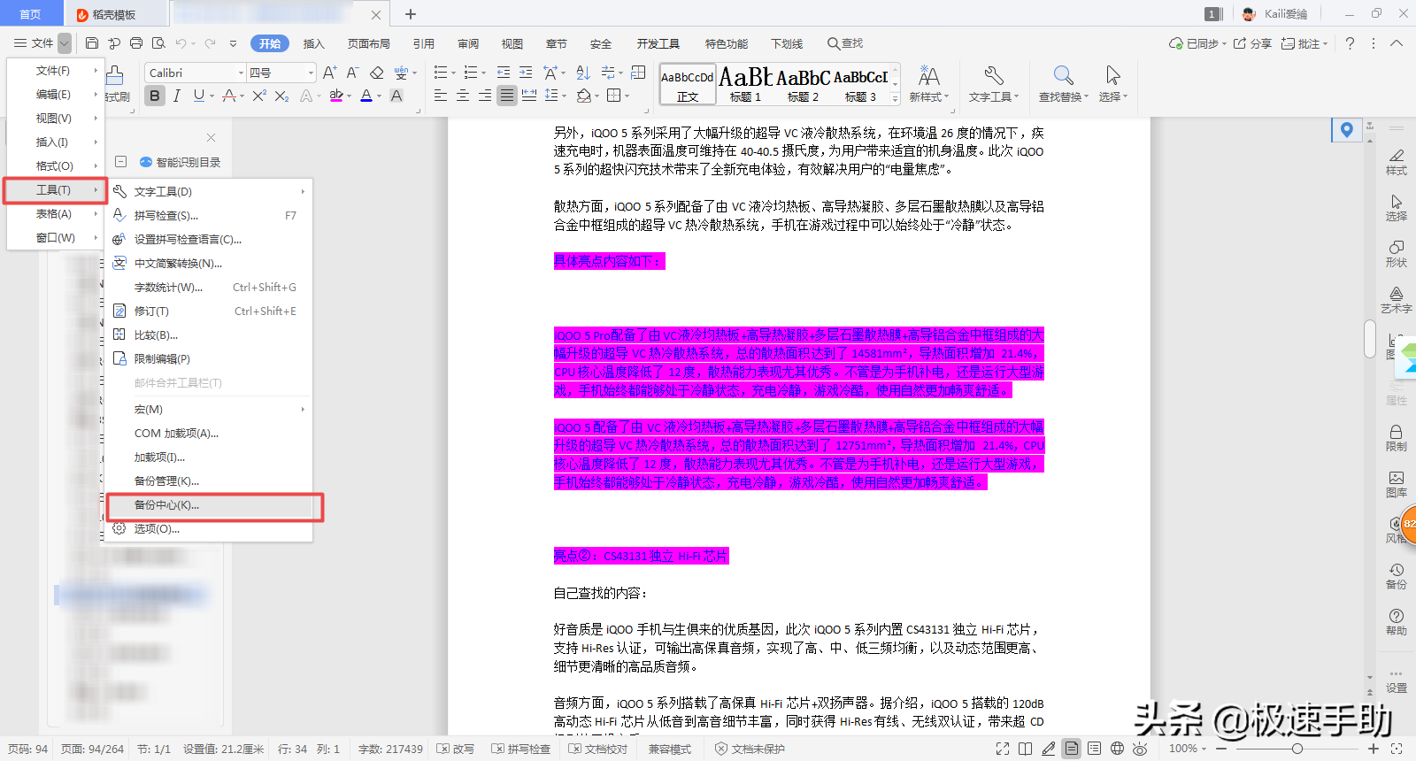Image resolution: width=1416 pixels, height=761 pixels.
Task: Click the vertical scrollbar thumb
Action: pos(1370,338)
